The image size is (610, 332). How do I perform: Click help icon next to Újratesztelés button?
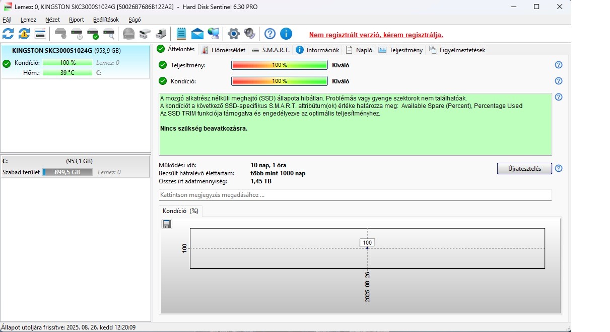(558, 168)
